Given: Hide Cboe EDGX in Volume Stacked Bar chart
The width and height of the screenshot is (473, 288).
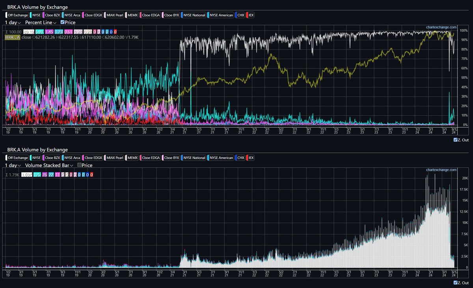Looking at the screenshot, I should pos(93,158).
